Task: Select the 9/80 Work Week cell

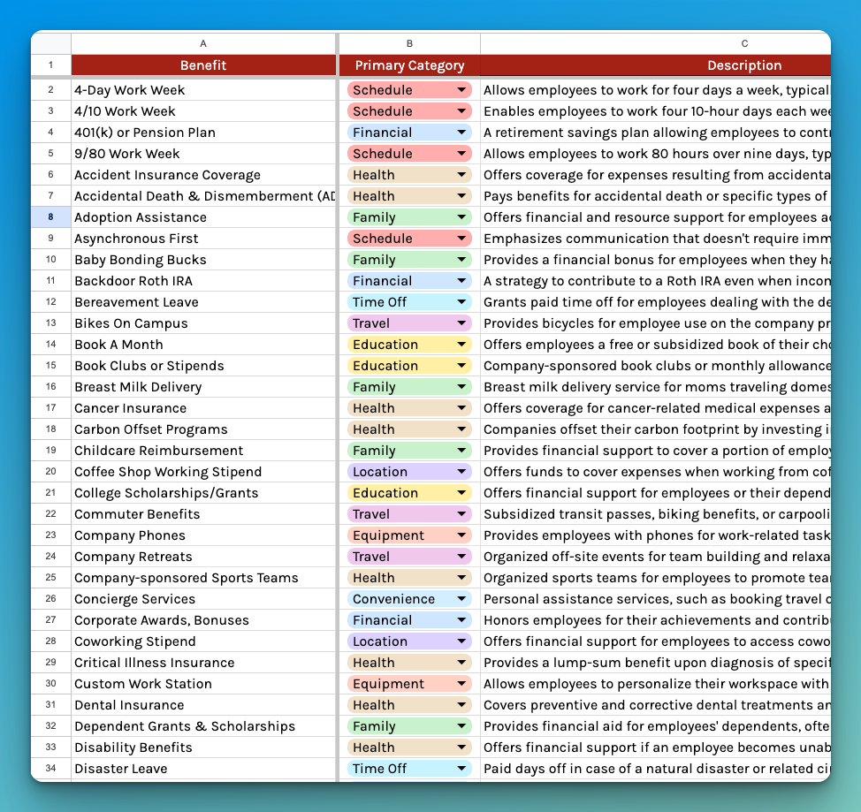Action: point(203,154)
